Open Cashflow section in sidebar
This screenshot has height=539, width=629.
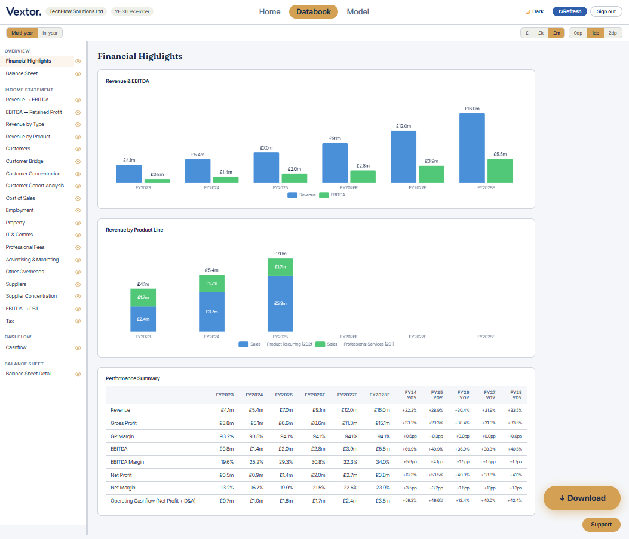tap(16, 348)
